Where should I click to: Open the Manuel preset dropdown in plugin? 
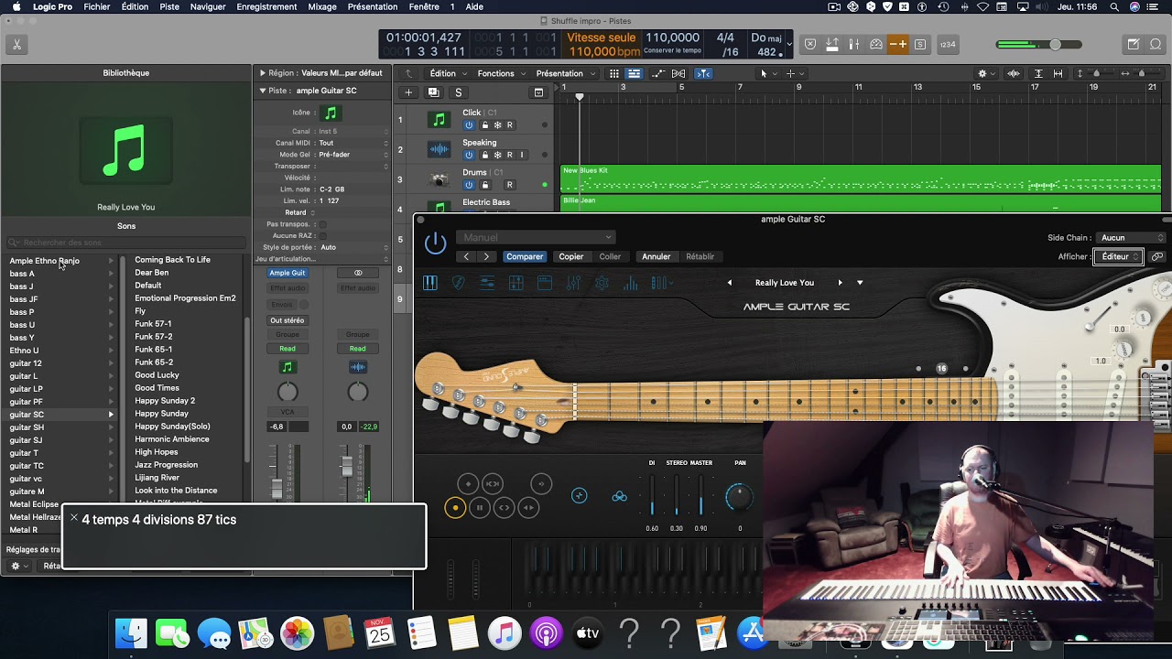(x=537, y=238)
